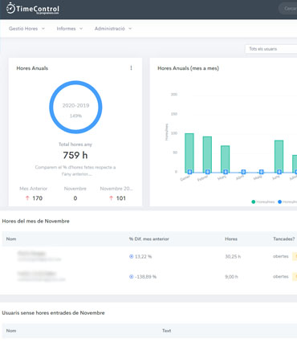Click the Novembre 20... red arrow icon
The height and width of the screenshot is (342, 297).
111,198
